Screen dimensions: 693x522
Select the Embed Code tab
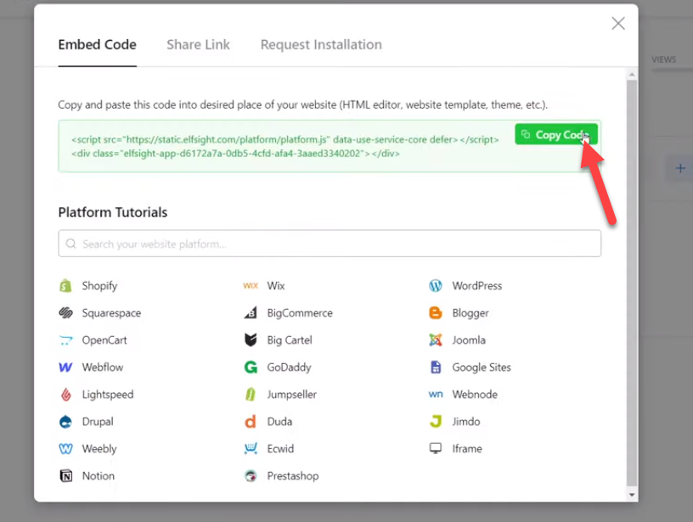(97, 45)
